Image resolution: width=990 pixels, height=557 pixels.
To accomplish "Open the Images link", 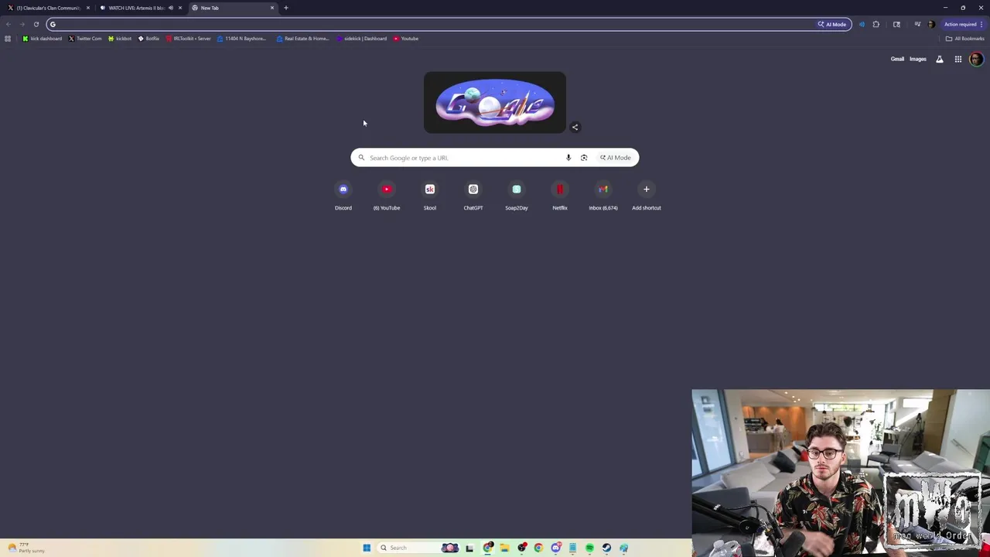I will (x=918, y=59).
